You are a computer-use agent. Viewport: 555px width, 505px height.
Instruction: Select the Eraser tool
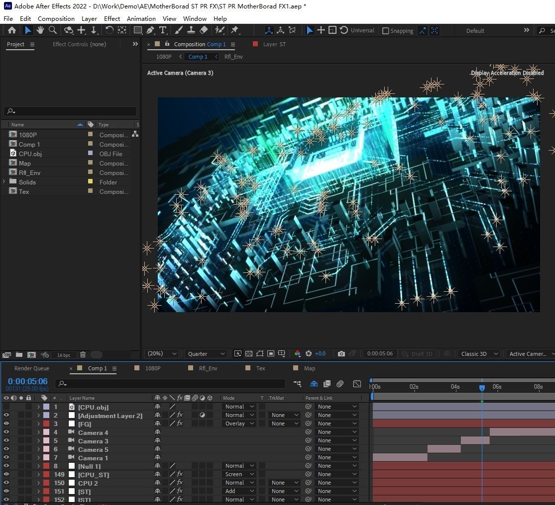tap(204, 30)
